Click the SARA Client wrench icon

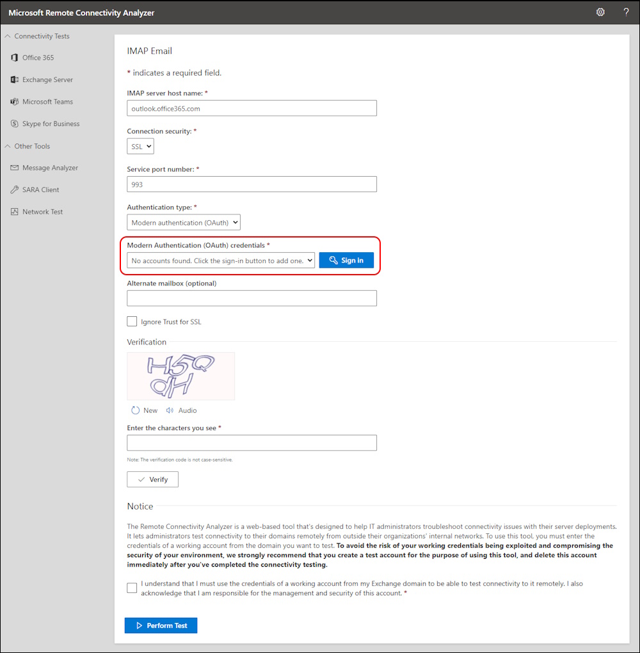[x=15, y=189]
